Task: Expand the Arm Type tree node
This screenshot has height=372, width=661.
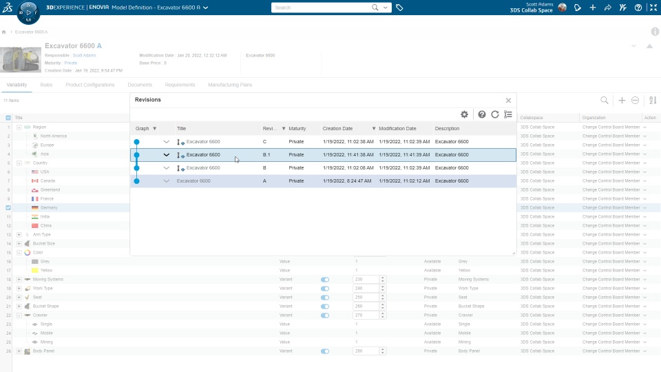Action: (x=19, y=234)
